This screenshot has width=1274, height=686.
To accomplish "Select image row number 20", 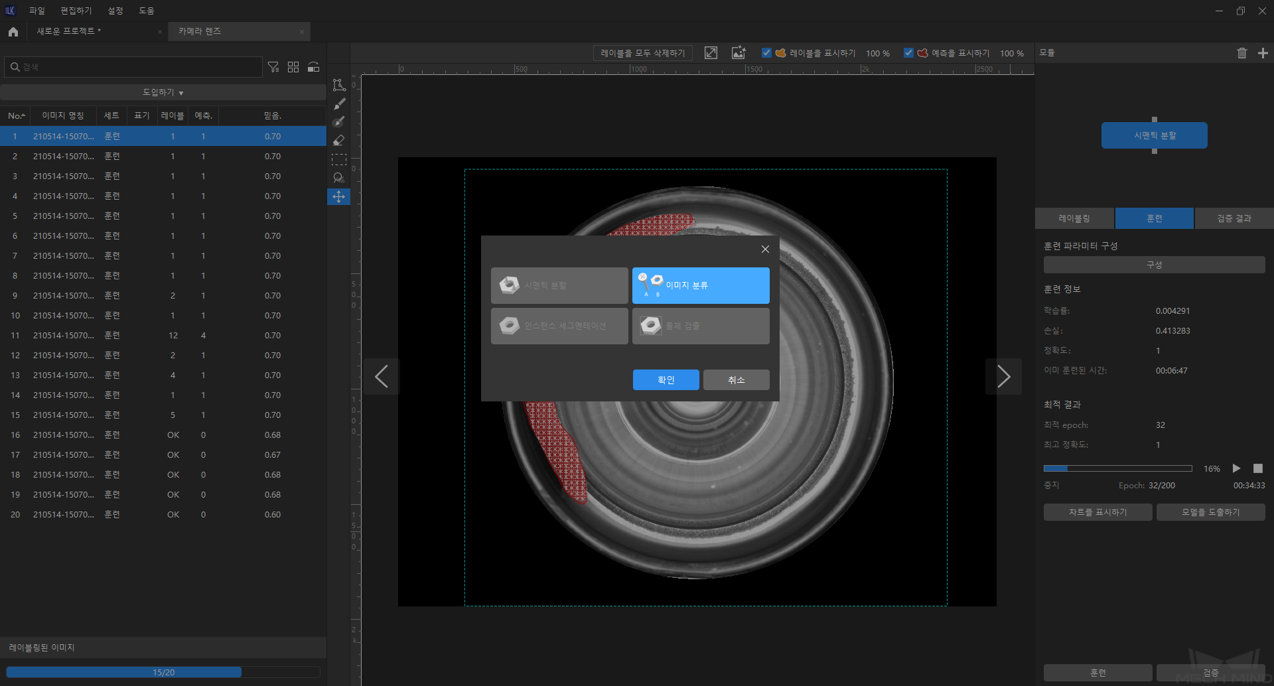I will pyautogui.click(x=163, y=515).
